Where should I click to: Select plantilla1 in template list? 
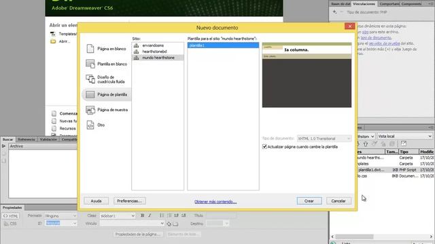pyautogui.click(x=223, y=45)
